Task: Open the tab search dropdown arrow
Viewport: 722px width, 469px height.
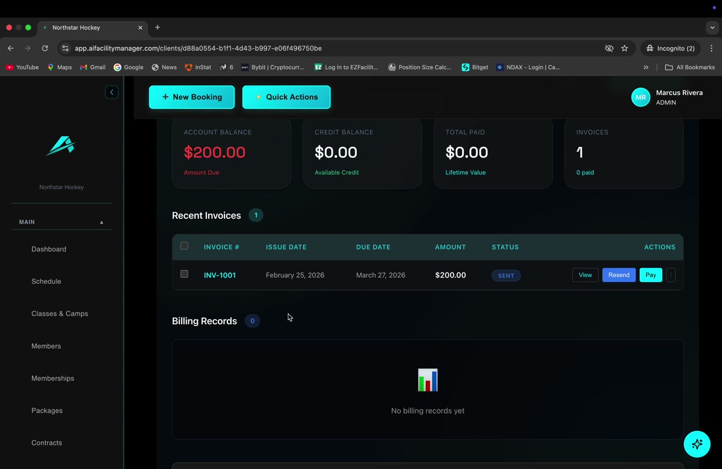Action: pos(712,27)
